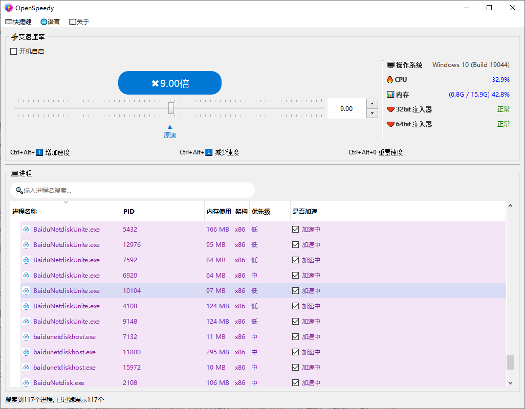Screen dimensions: 525x409
Task: Click the speed spinbox up arrow
Action: [x=371, y=104]
